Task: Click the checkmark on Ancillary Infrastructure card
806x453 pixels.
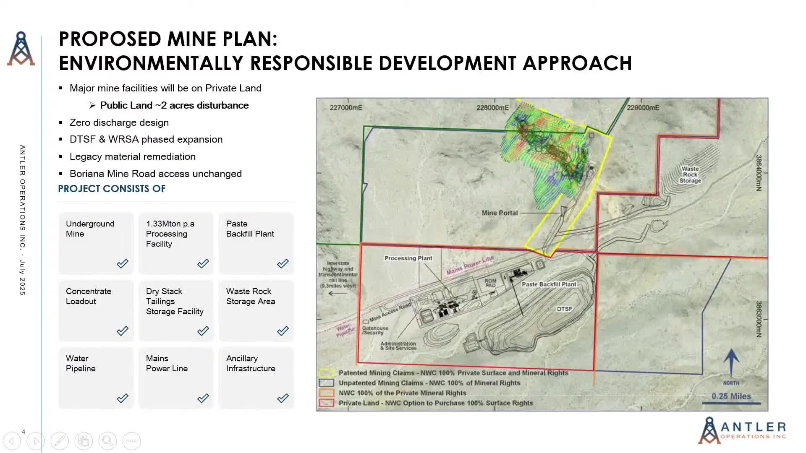Action: (283, 398)
